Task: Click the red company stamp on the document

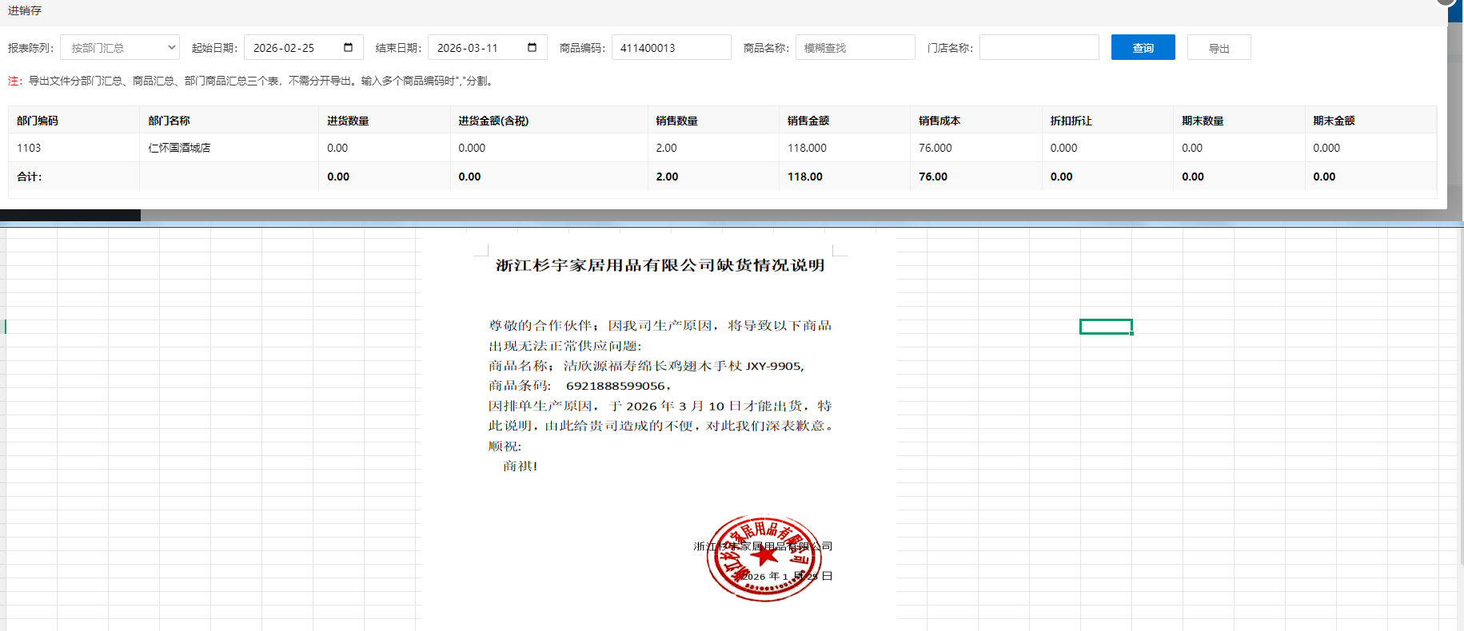Action: tap(764, 558)
